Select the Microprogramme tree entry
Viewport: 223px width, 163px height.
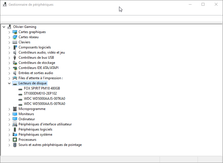point(32,109)
